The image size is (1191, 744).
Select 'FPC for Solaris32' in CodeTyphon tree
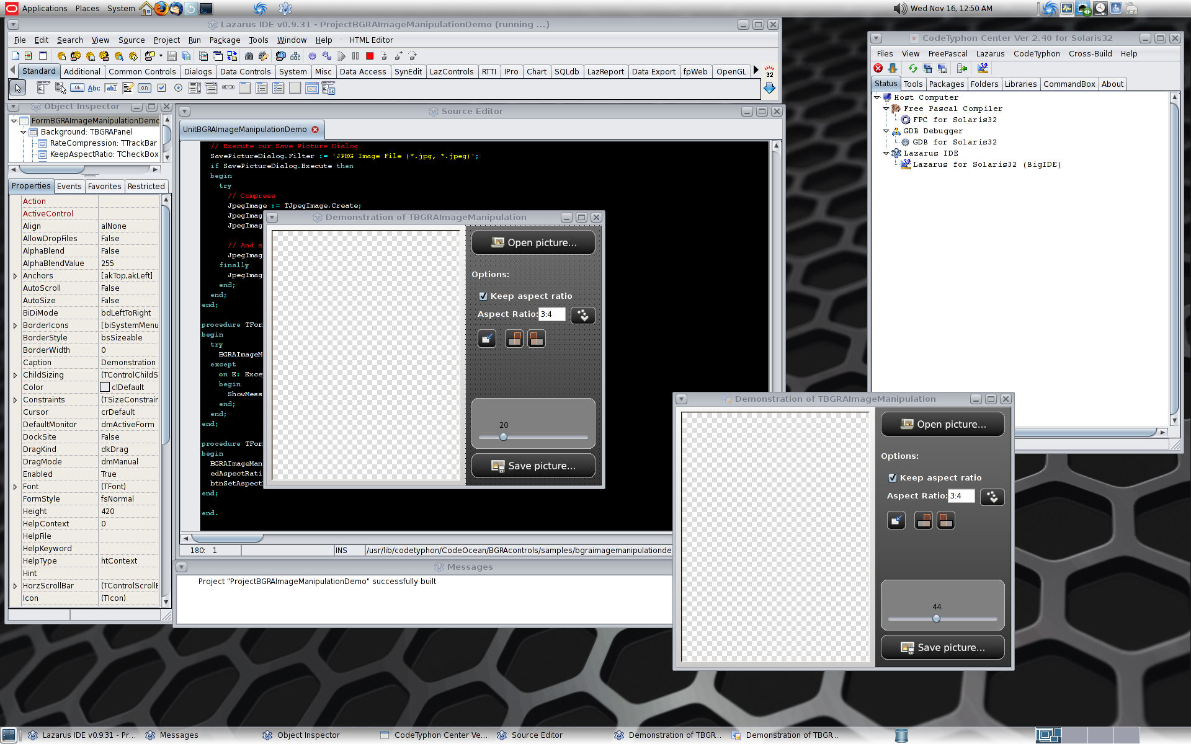click(x=955, y=120)
